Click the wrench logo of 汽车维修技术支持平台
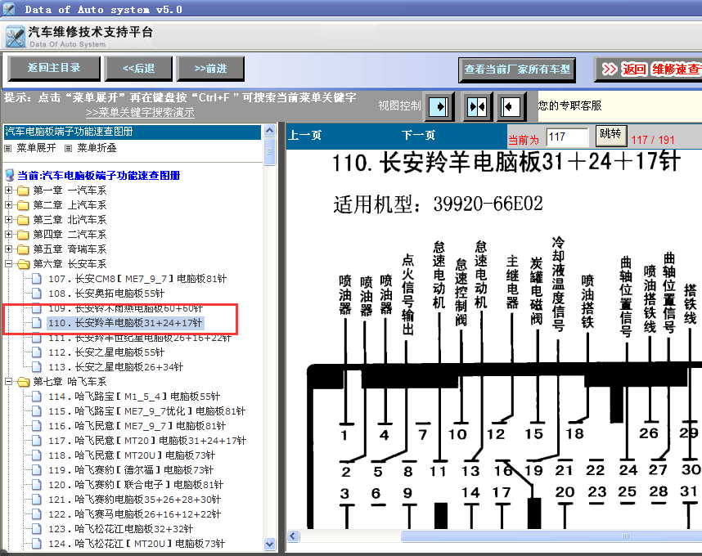 click(15, 36)
